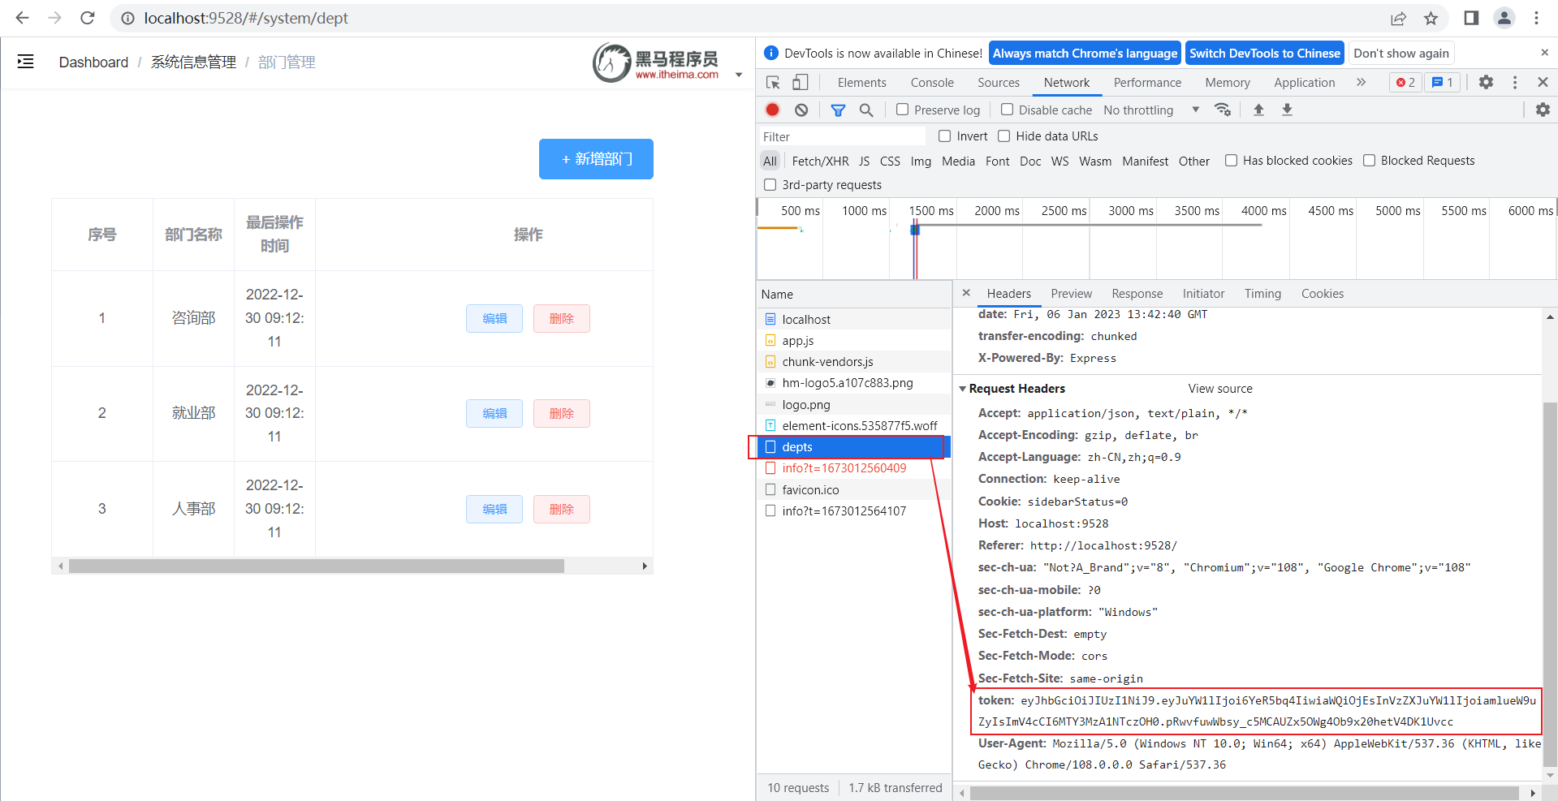Open the Console panel in DevTools
This screenshot has height=801, width=1558.
(x=931, y=82)
